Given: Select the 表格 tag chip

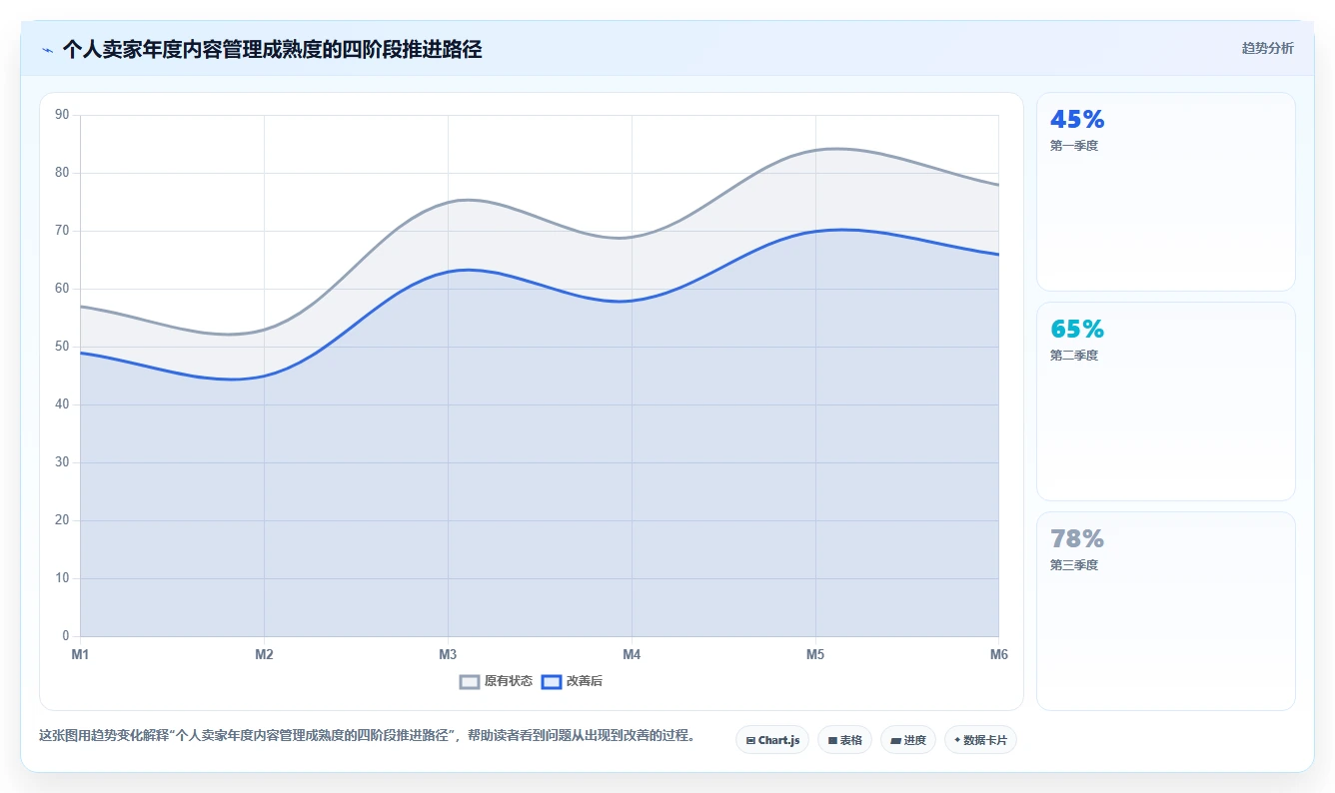Looking at the screenshot, I should pyautogui.click(x=844, y=740).
